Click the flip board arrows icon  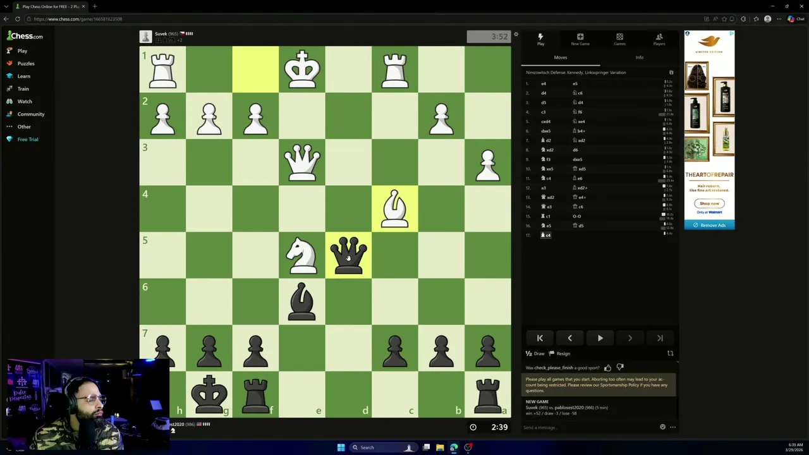670,354
